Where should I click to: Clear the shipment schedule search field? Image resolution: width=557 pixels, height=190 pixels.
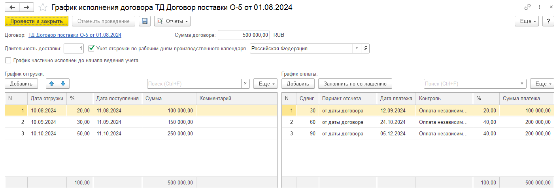click(x=245, y=84)
